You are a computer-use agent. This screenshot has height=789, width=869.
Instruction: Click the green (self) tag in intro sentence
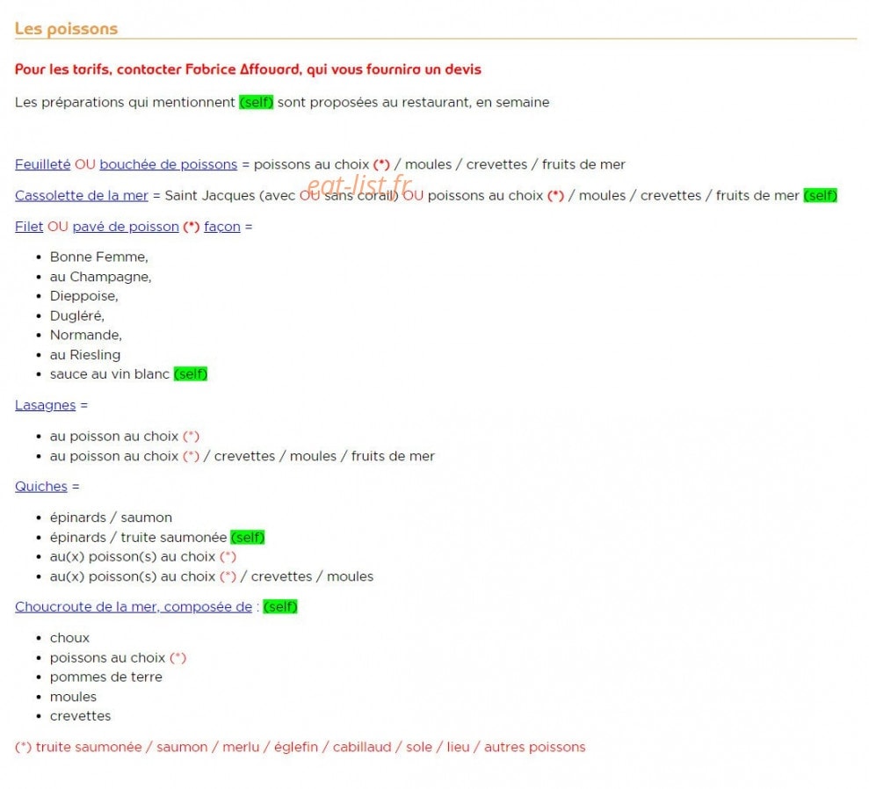click(x=256, y=103)
